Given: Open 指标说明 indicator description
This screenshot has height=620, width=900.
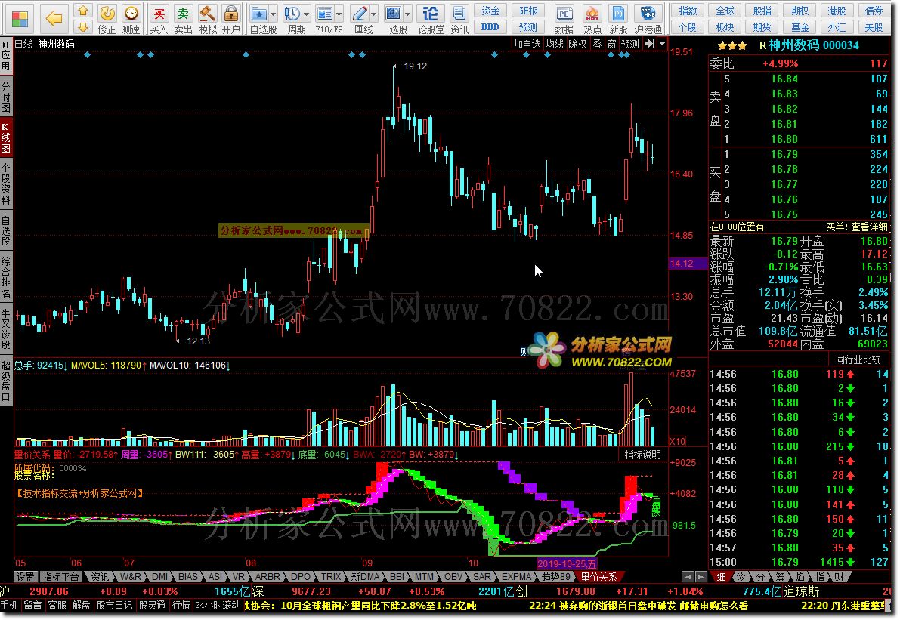Looking at the screenshot, I should pos(643,455).
